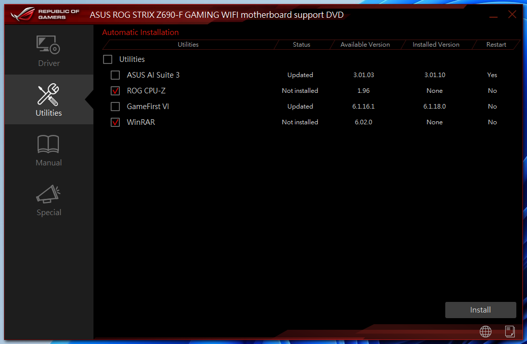
Task: Check the ASUS AI Suite 3 checkbox
Action: coord(115,75)
